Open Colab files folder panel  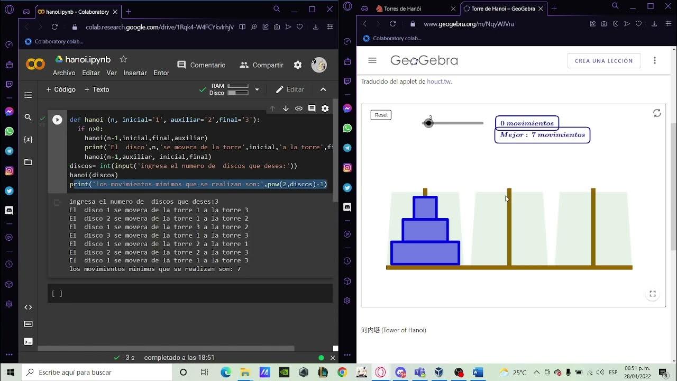pos(28,162)
